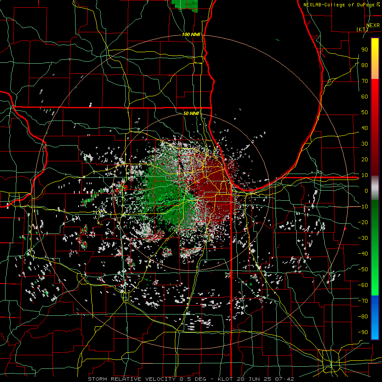
Task: Click the "NEXR" label above the scale
Action: (x=373, y=25)
